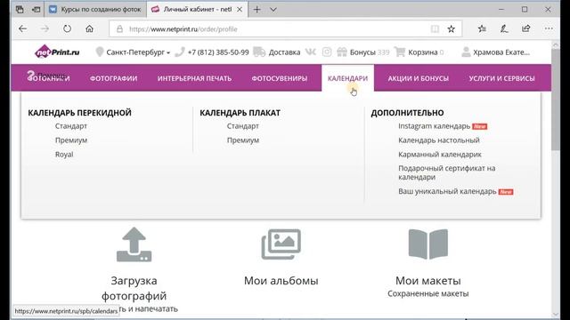Open Календарь настольный
This screenshot has height=320, width=570.
439,140
